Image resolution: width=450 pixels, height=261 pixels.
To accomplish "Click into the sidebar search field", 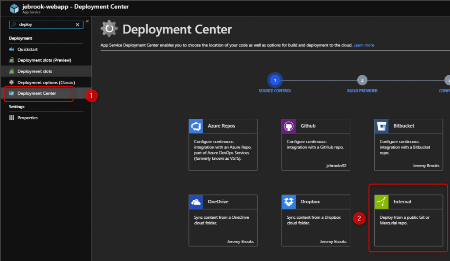I will point(46,25).
